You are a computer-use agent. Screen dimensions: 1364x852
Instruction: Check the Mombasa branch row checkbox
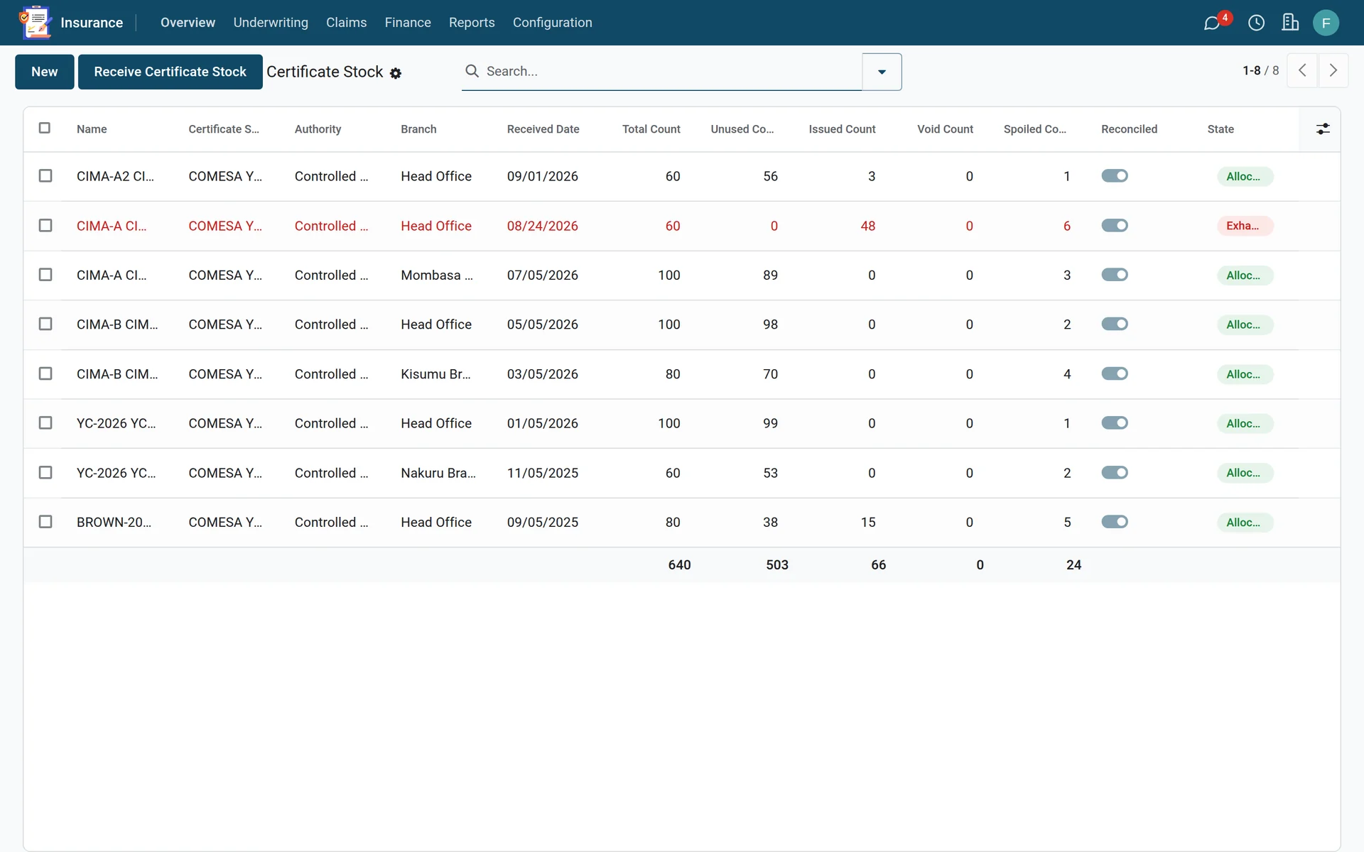tap(45, 274)
